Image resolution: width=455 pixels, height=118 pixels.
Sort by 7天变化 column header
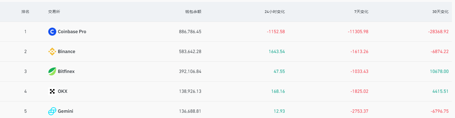pos(361,12)
